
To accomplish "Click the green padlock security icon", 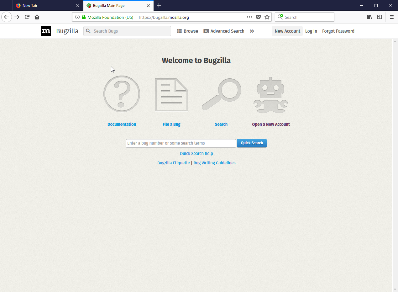I will (x=84, y=17).
